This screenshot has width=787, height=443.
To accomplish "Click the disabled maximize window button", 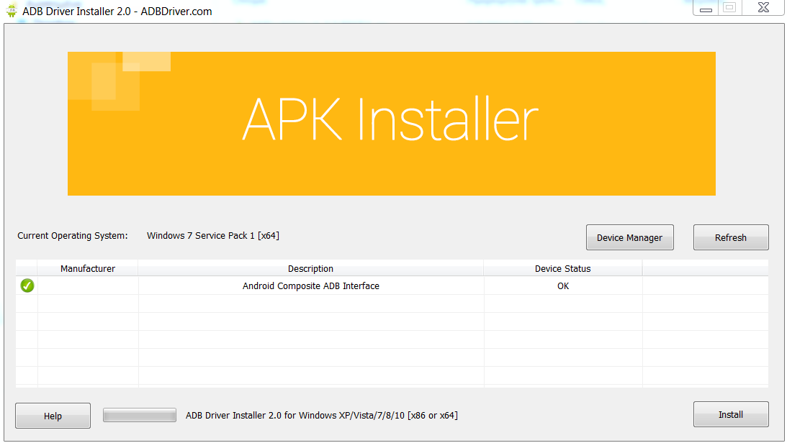I will [x=730, y=7].
